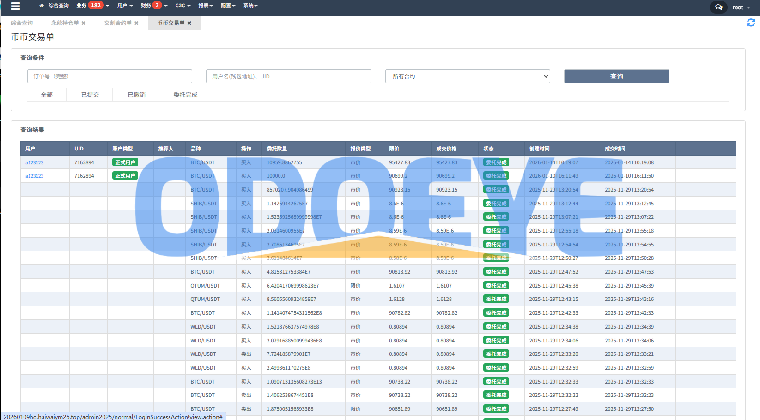Viewport: 760px width, 420px height.
Task: Close the 永续持仓单 tab
Action: [x=84, y=23]
